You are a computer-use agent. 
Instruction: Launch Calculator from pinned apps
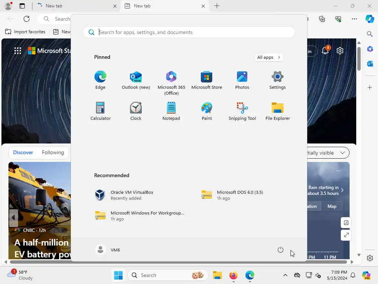click(100, 111)
